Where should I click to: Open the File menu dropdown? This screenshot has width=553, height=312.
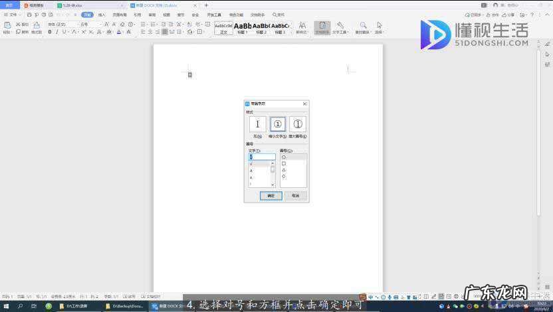click(x=13, y=15)
